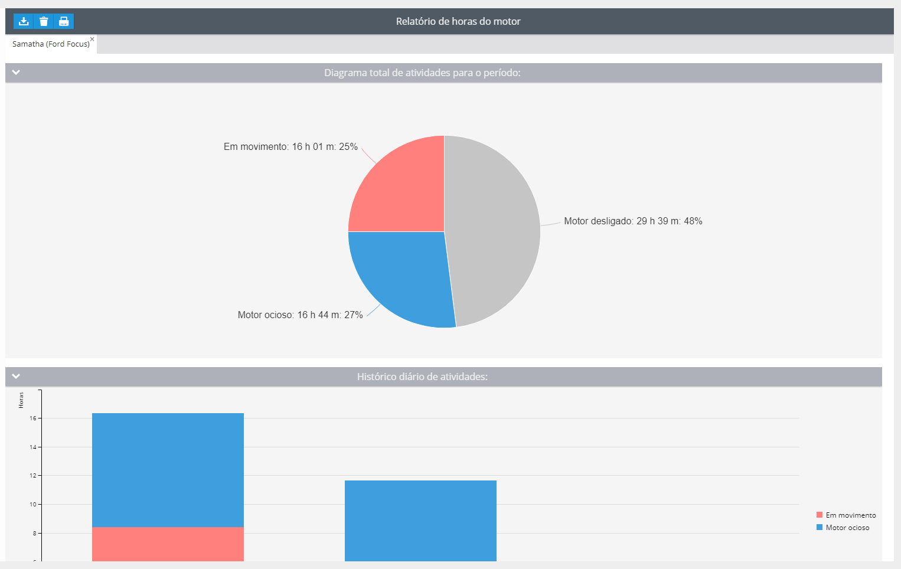Click the 'Em movimento: 16 h 01 m: 25%' label
Image resolution: width=901 pixels, height=569 pixels.
290,146
